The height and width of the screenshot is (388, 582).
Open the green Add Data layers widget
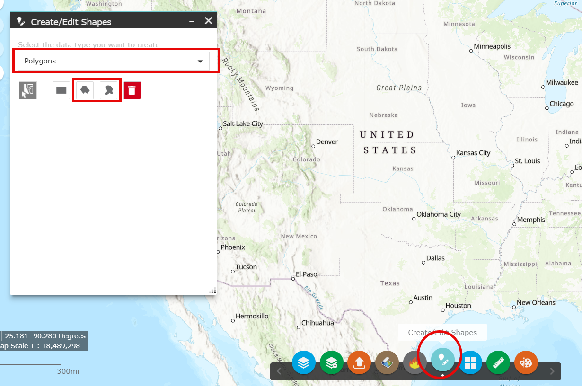click(x=332, y=363)
